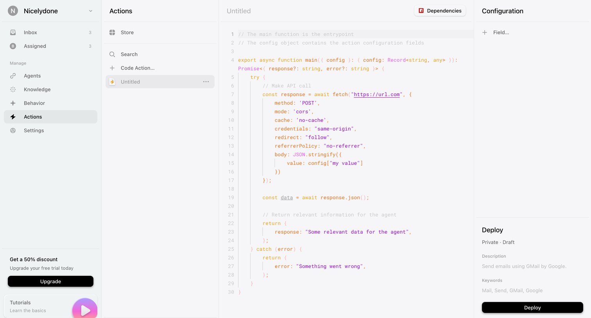Click the Keywords text field
The height and width of the screenshot is (318, 591).
click(x=532, y=291)
